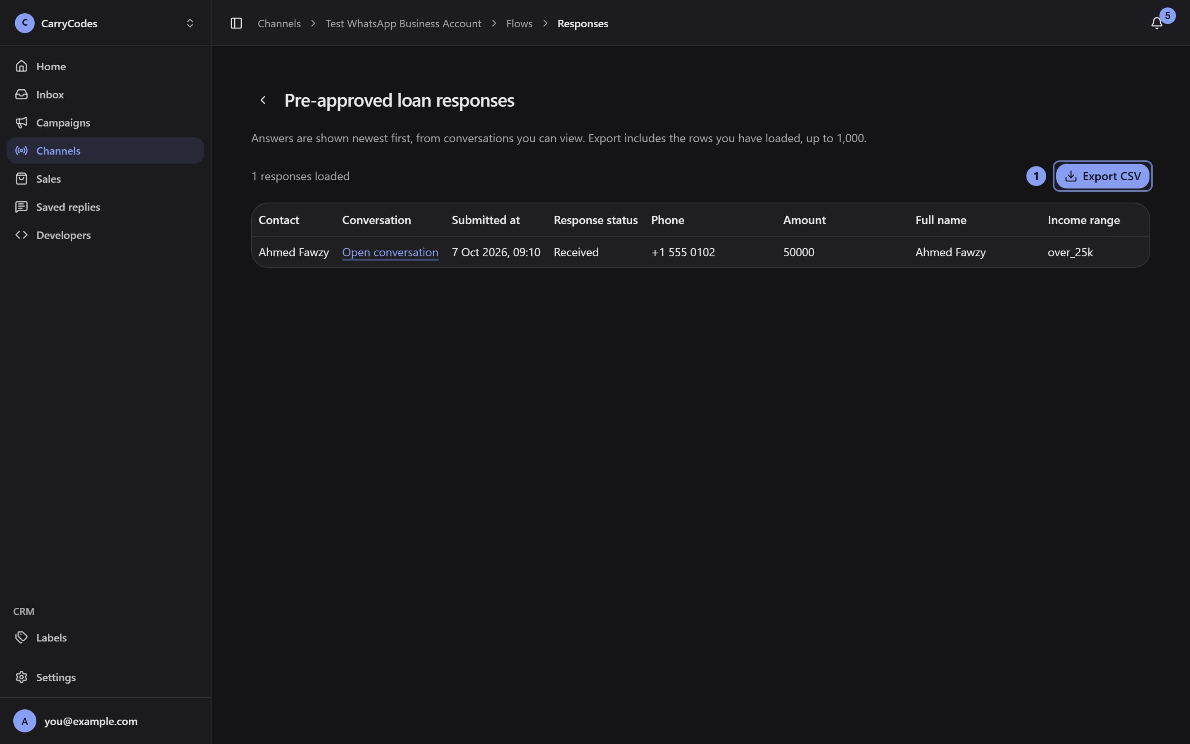Open the Campaigns menu item

click(105, 122)
